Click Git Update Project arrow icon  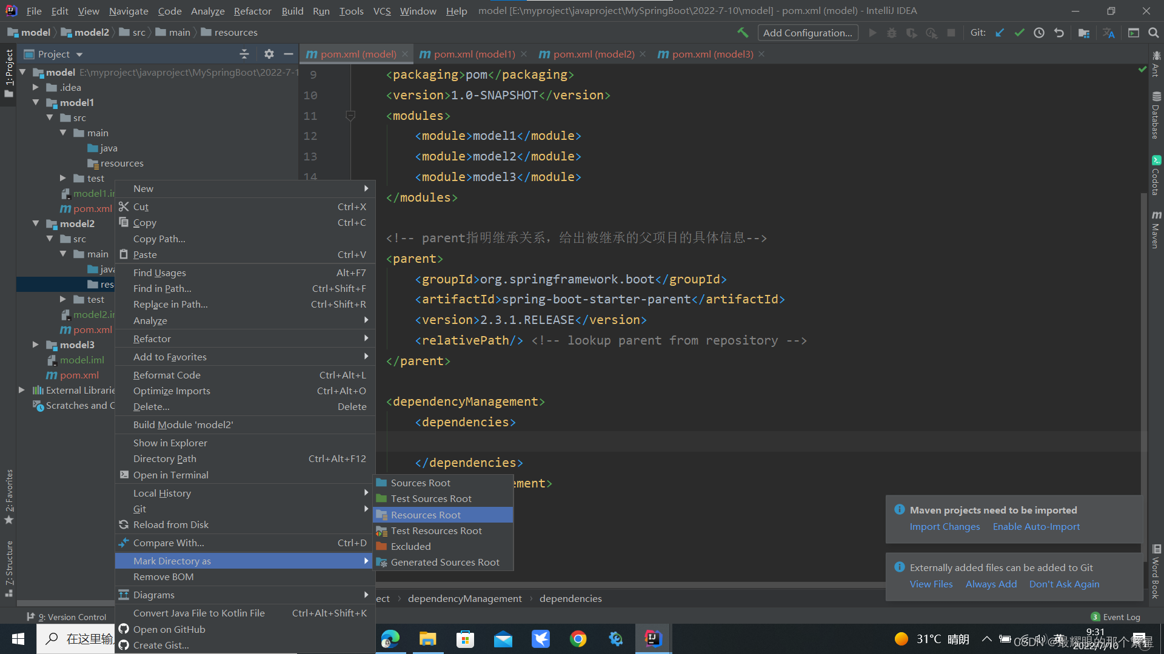click(x=1000, y=33)
